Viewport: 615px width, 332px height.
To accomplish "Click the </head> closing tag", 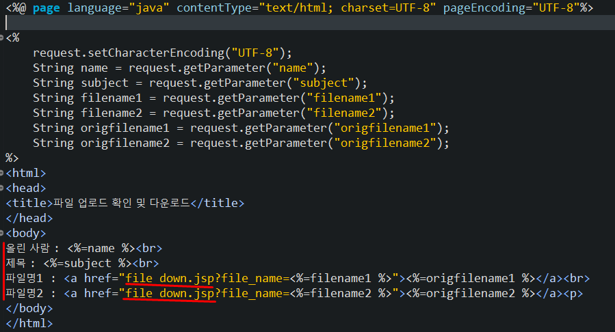I will (x=29, y=218).
